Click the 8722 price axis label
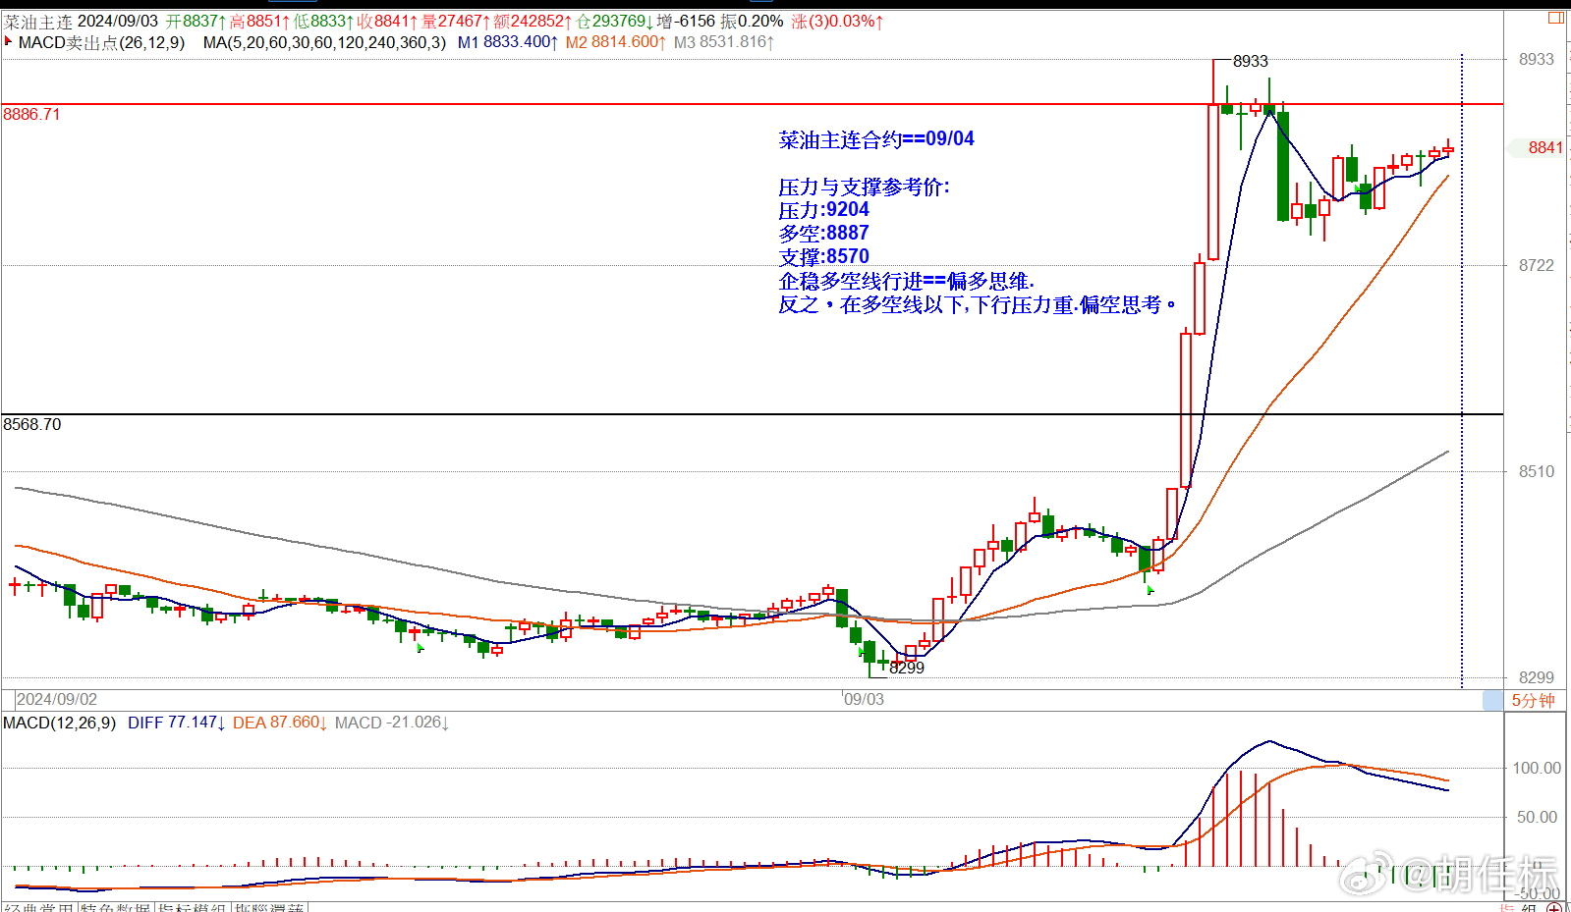This screenshot has height=912, width=1571. point(1537,265)
